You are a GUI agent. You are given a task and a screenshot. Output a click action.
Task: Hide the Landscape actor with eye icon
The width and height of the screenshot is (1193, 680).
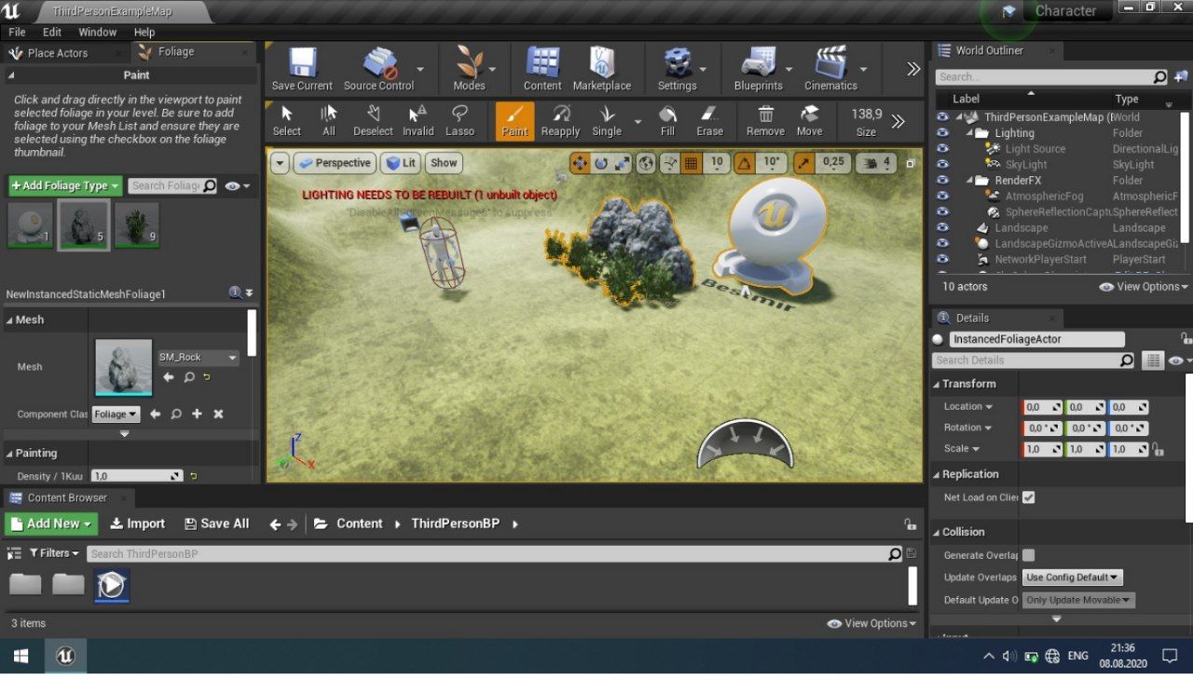point(942,227)
